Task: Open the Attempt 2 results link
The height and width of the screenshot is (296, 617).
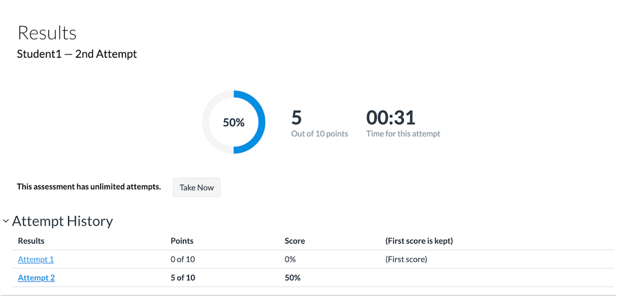Action: click(36, 278)
